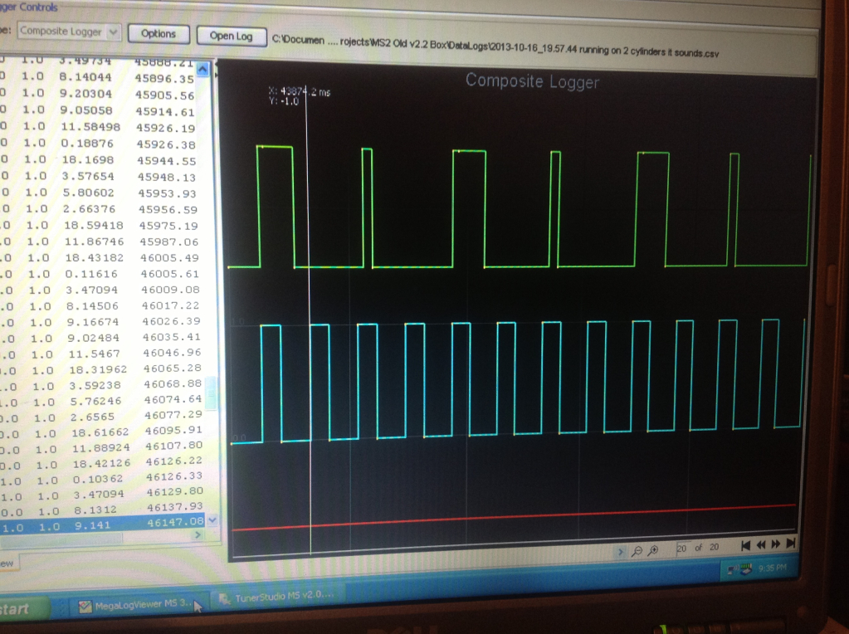This screenshot has width=849, height=634.
Task: Jump to the last log page
Action: (791, 544)
